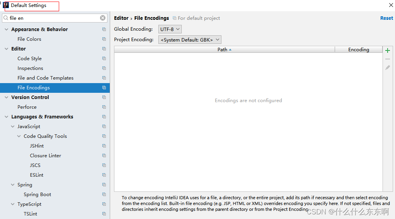Select ESLint settings item
This screenshot has height=219, width=395.
[x=37, y=175]
